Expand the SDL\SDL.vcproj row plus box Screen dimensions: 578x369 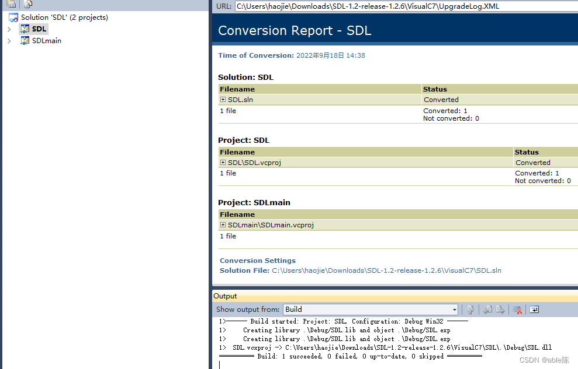tap(223, 163)
